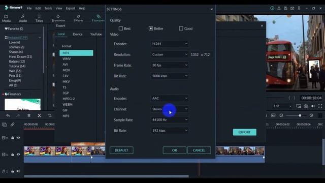This screenshot has height=183, width=325.
Task: Select MP4 format
Action: click(x=76, y=53)
